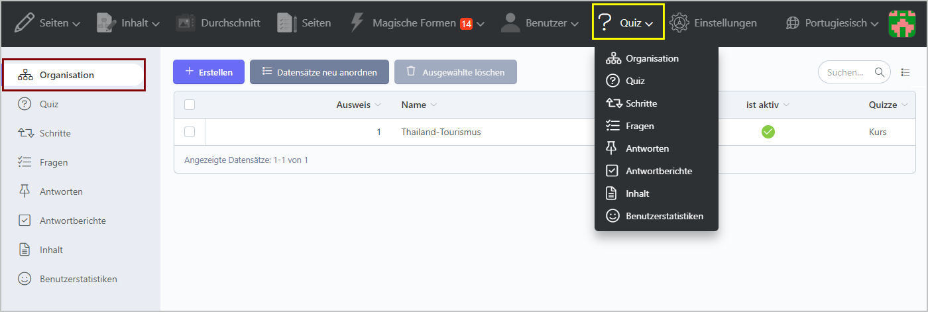Click the Schritte icon in the dropdown menu
Image resolution: width=928 pixels, height=312 pixels.
coord(613,103)
